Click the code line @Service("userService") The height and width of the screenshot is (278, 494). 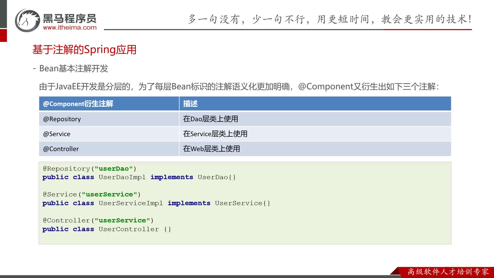tap(92, 194)
